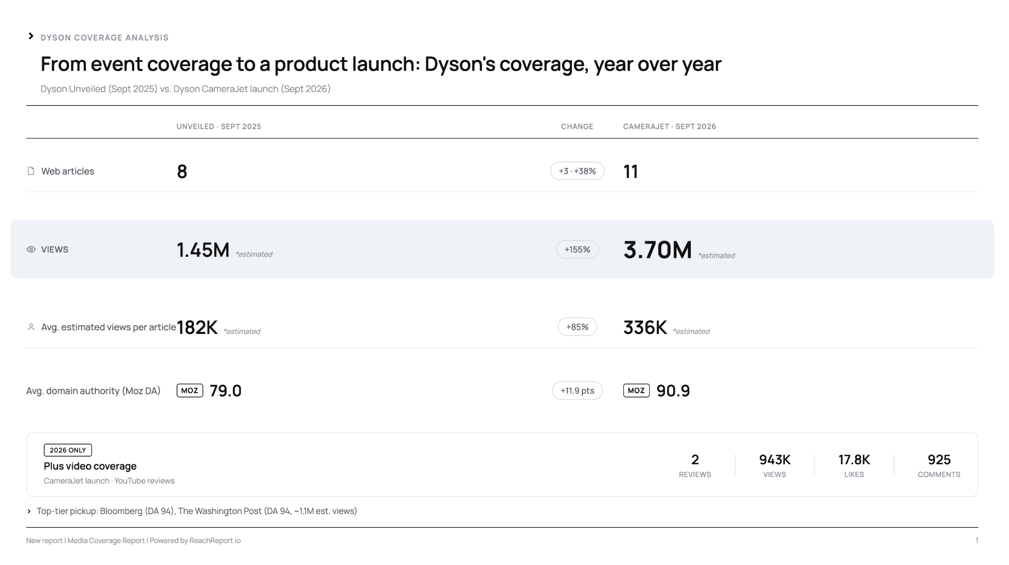Click the '90.9' domain authority value
1009x565 pixels.
pyautogui.click(x=673, y=391)
